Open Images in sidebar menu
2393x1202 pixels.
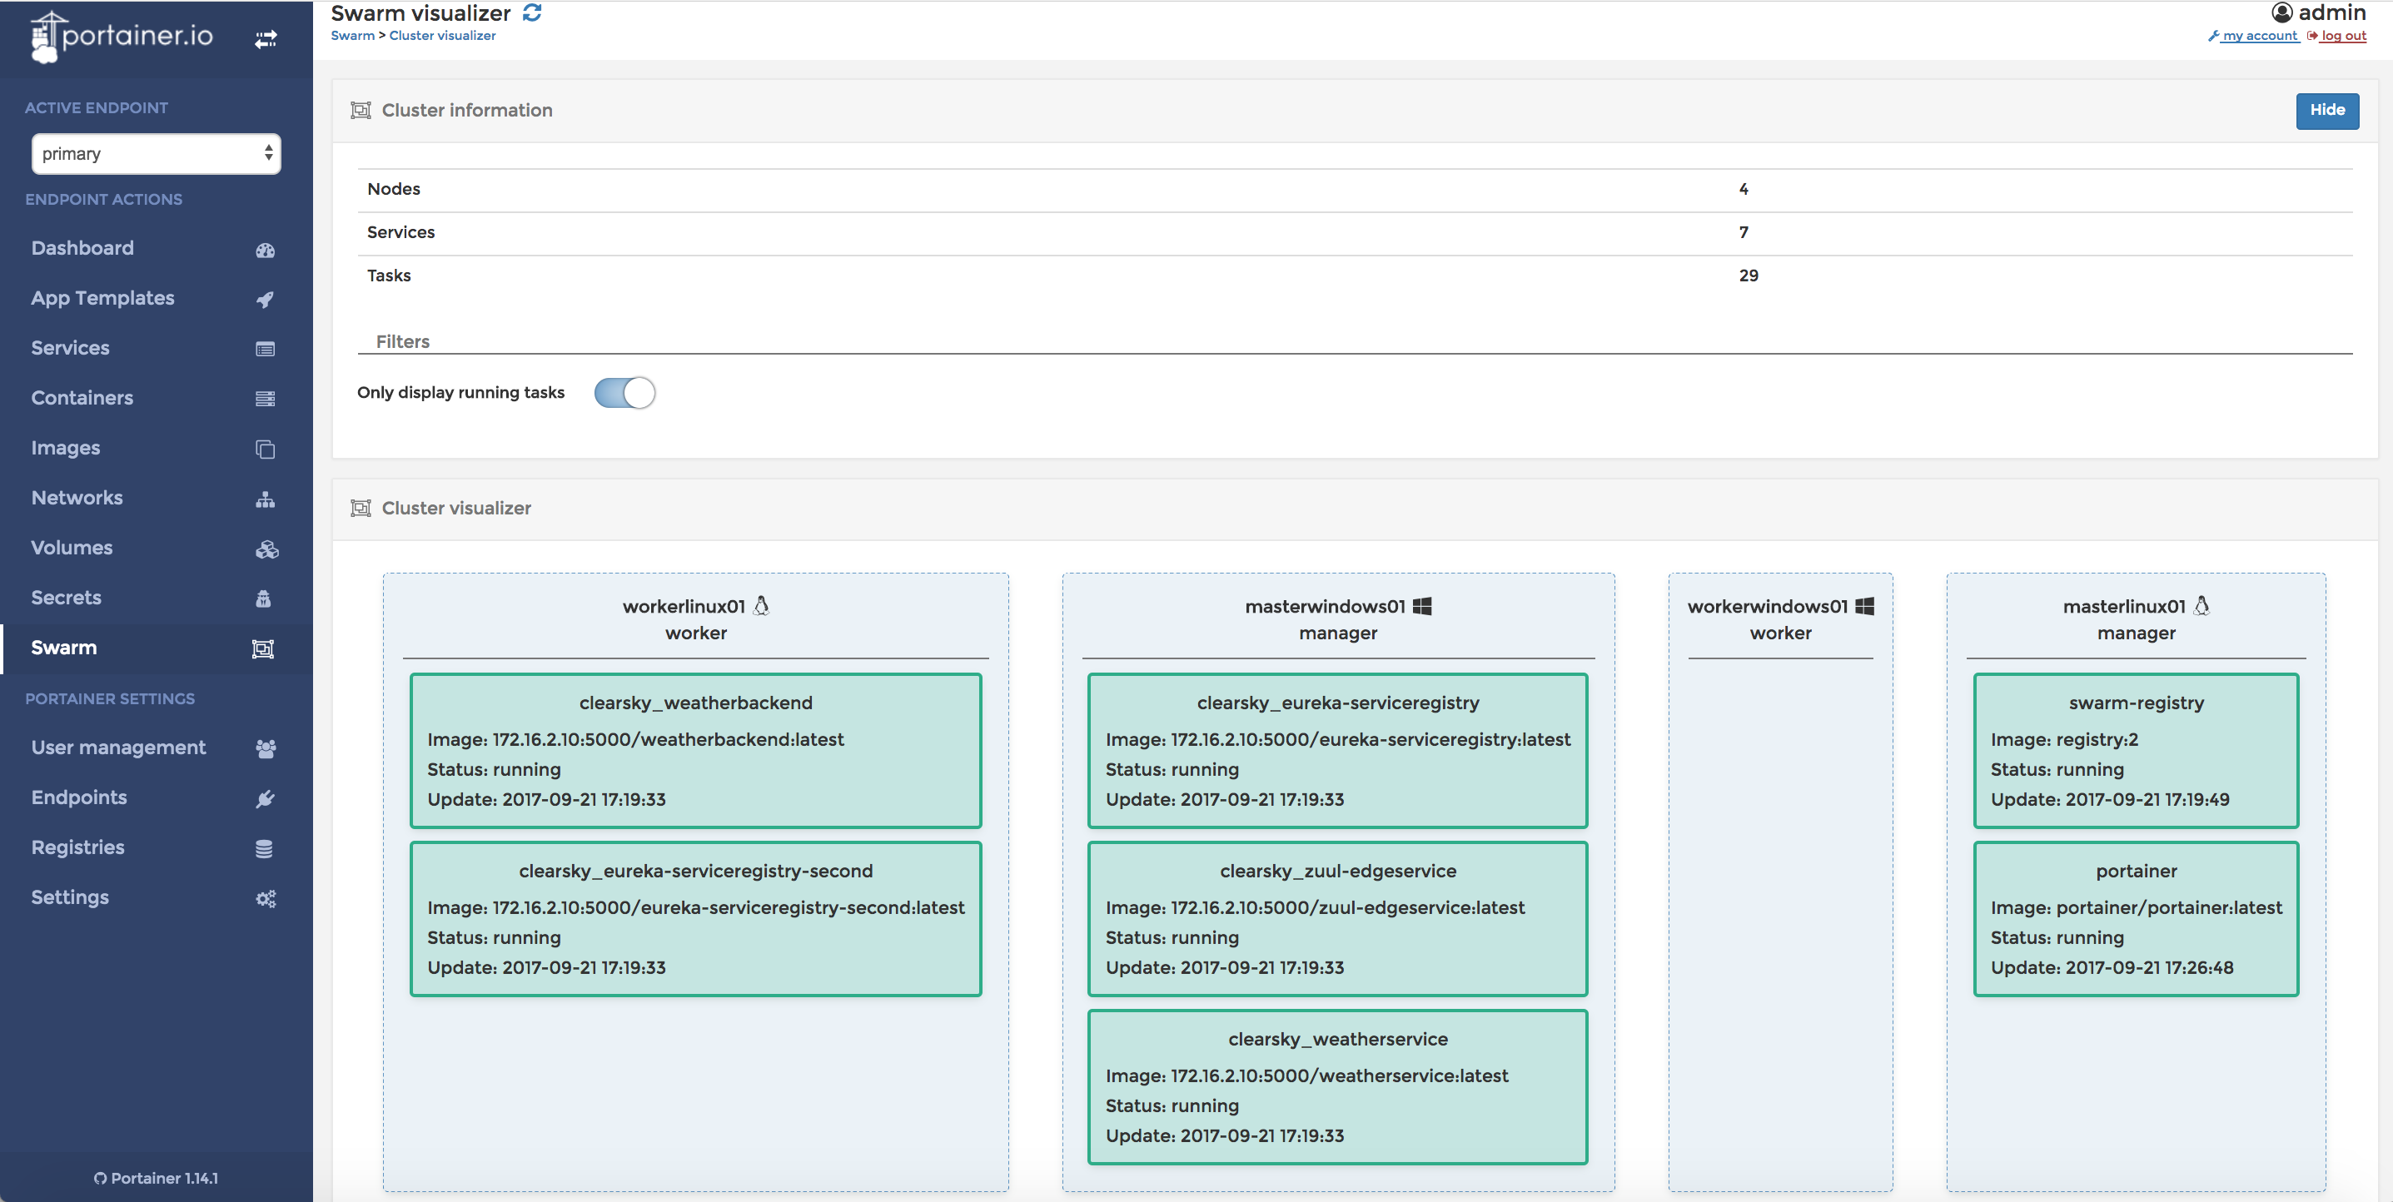click(65, 448)
